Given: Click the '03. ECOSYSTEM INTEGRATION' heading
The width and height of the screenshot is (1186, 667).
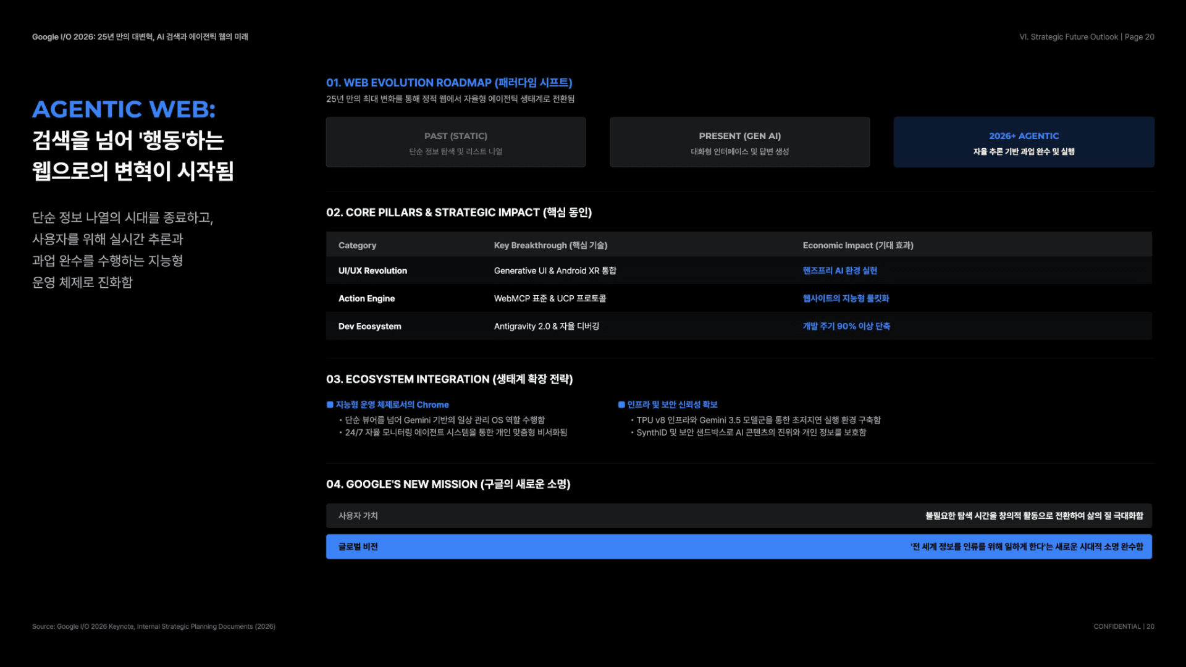Looking at the screenshot, I should click(450, 379).
